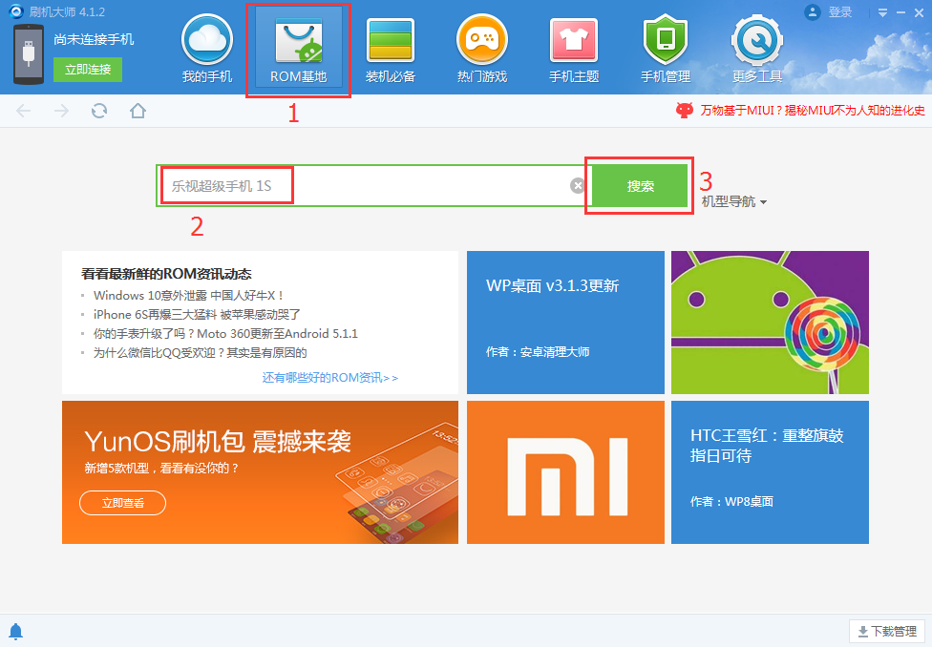This screenshot has width=932, height=647.
Task: Click the 还有哪些好的ROM资讯>> link
Action: (329, 377)
